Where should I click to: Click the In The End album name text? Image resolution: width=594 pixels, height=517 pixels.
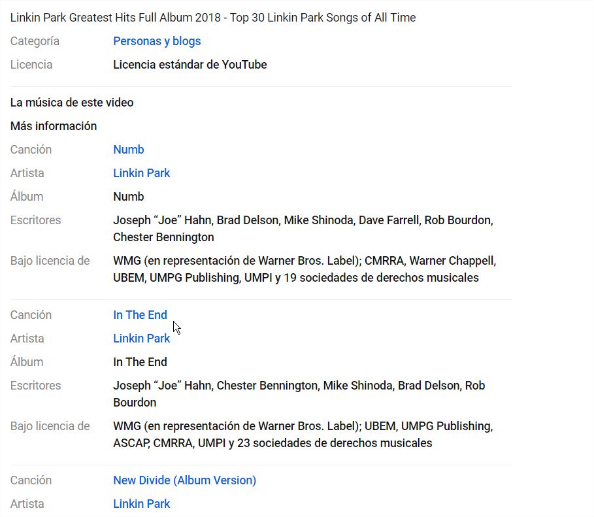click(140, 361)
